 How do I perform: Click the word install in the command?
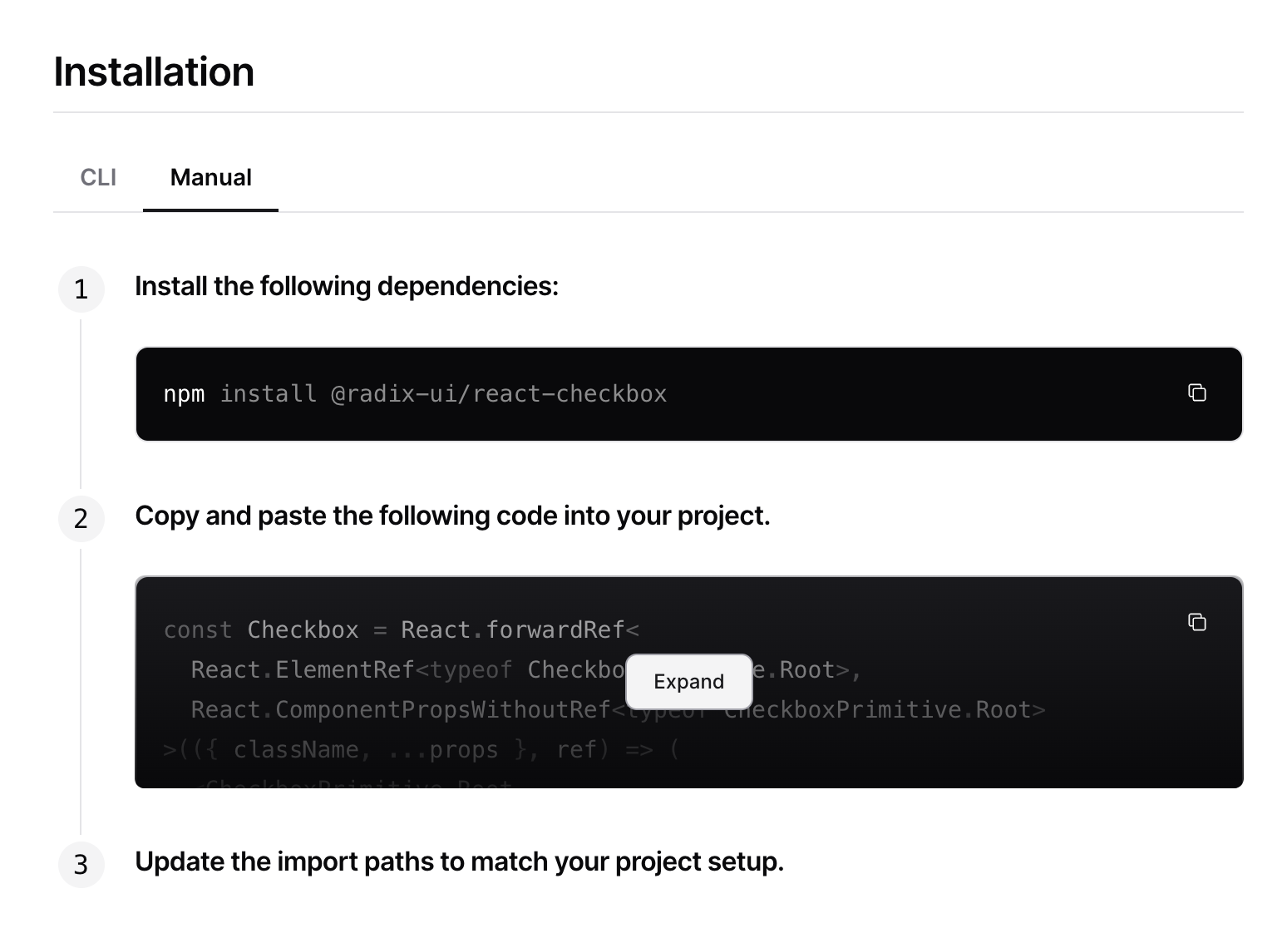[268, 393]
